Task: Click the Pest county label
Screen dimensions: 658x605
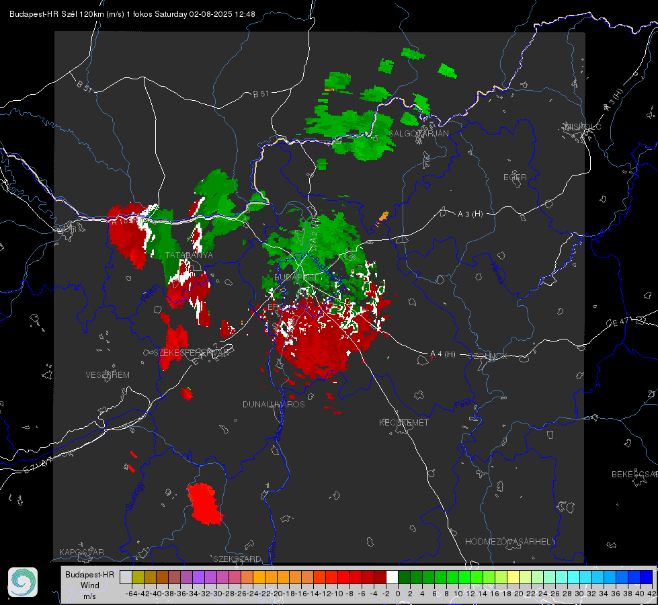Action: click(x=462, y=404)
